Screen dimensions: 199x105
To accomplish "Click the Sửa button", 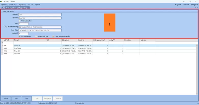I will coord(16,99).
